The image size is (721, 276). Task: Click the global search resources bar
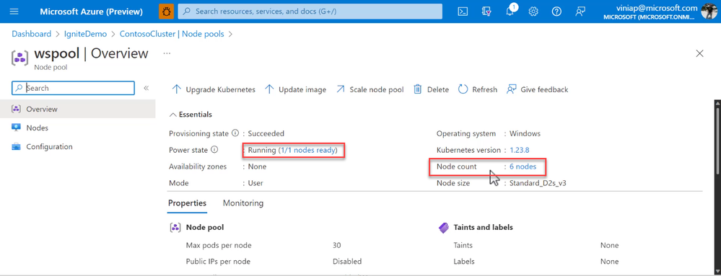coord(310,12)
